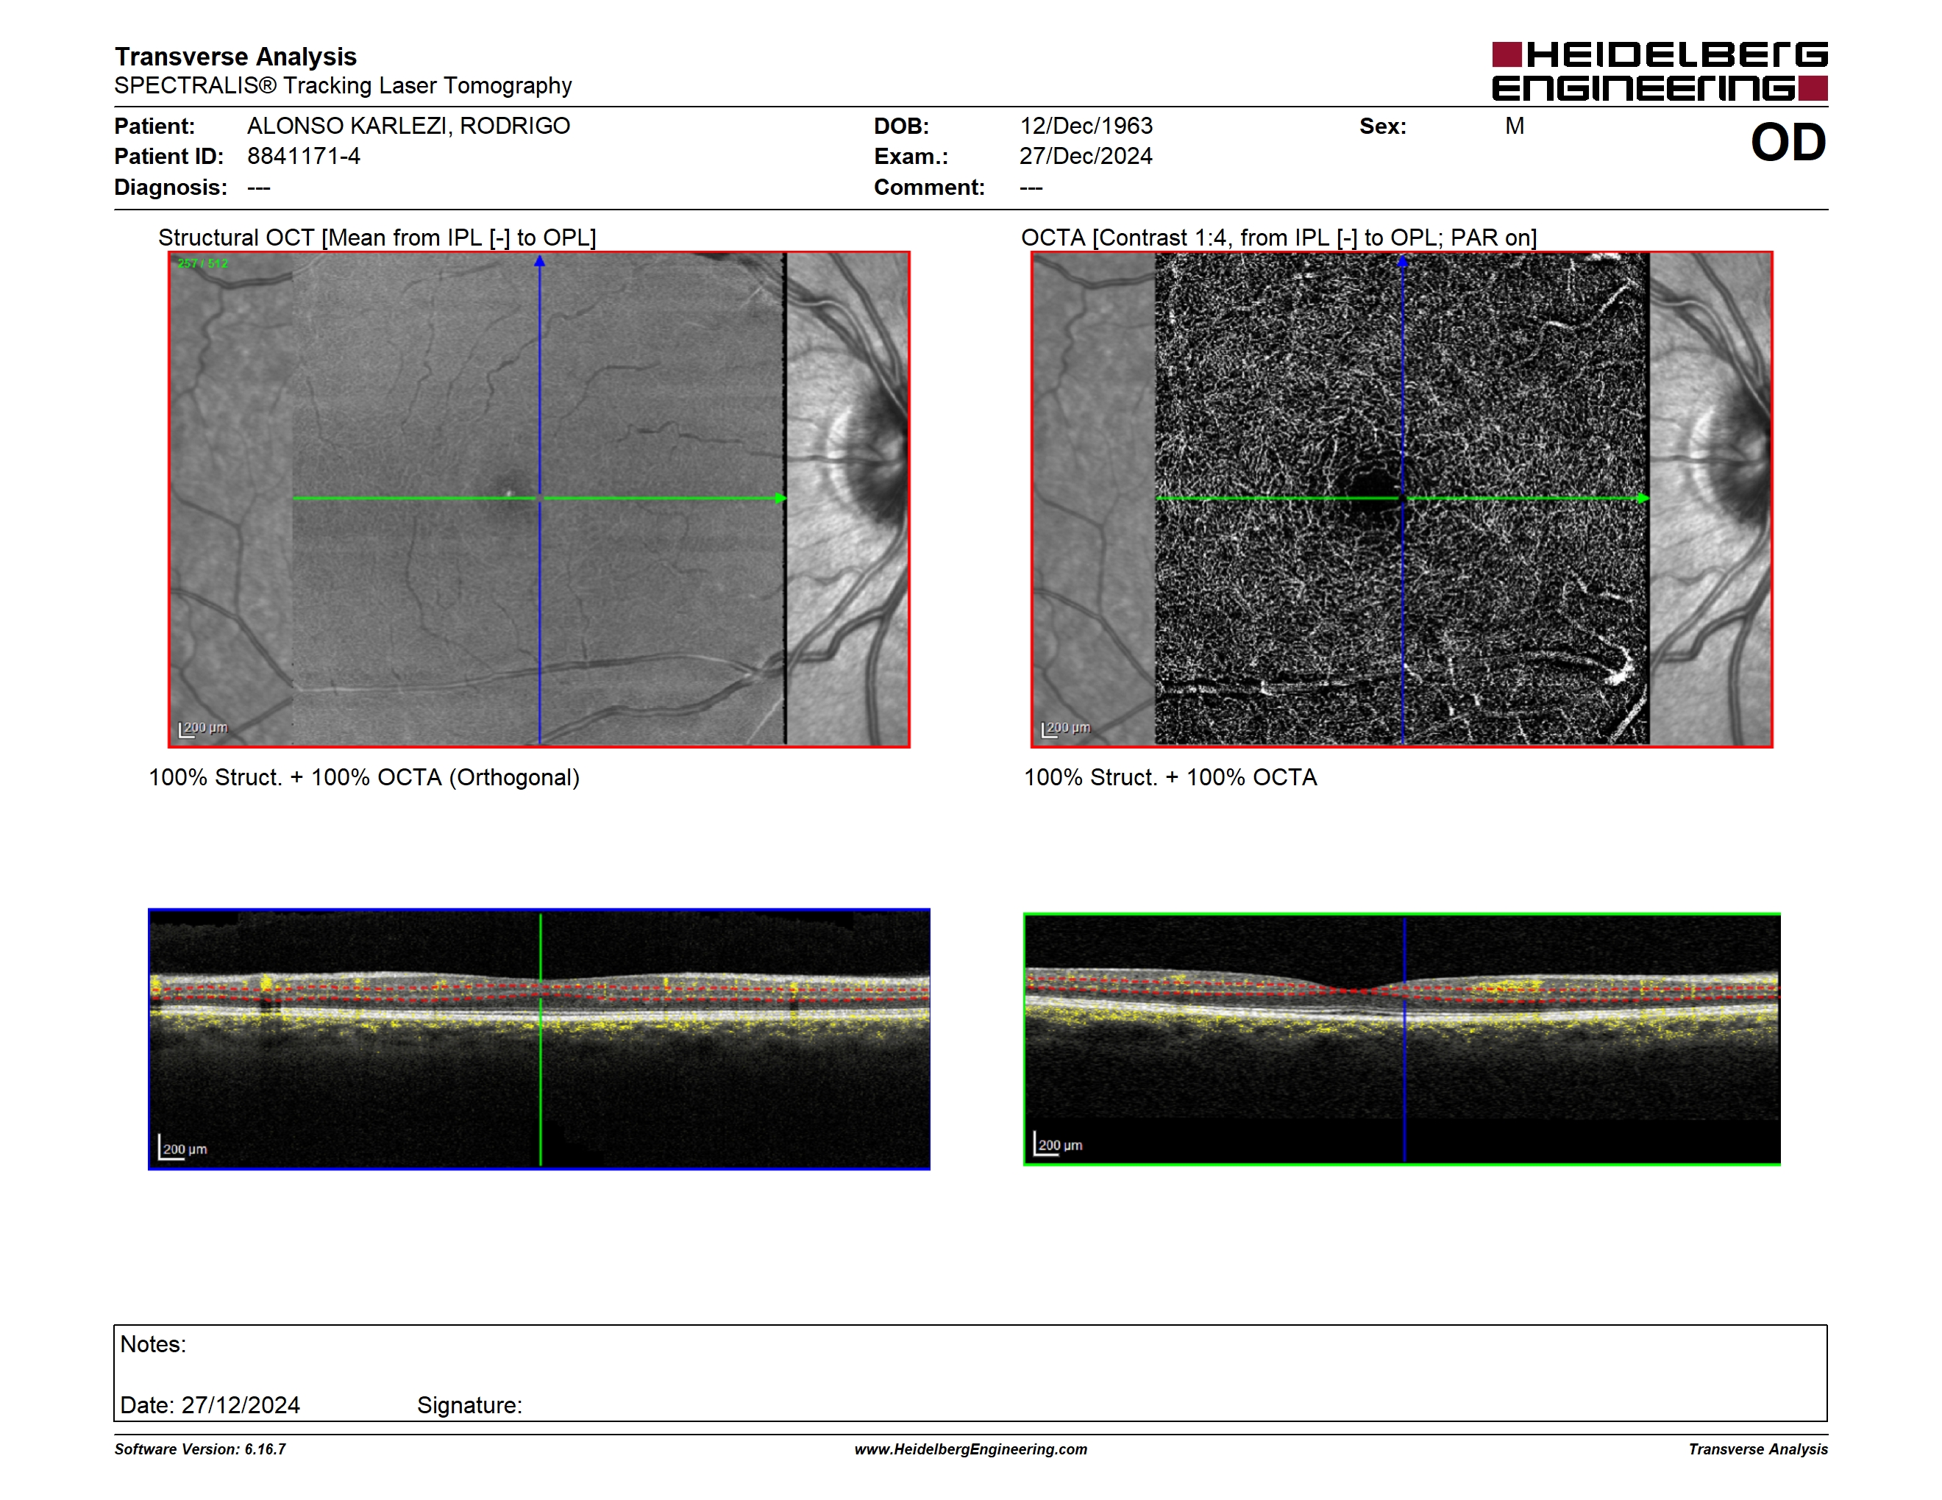Viewport: 1942px width, 1500px height.
Task: Click the Notes field area
Action: click(970, 1373)
